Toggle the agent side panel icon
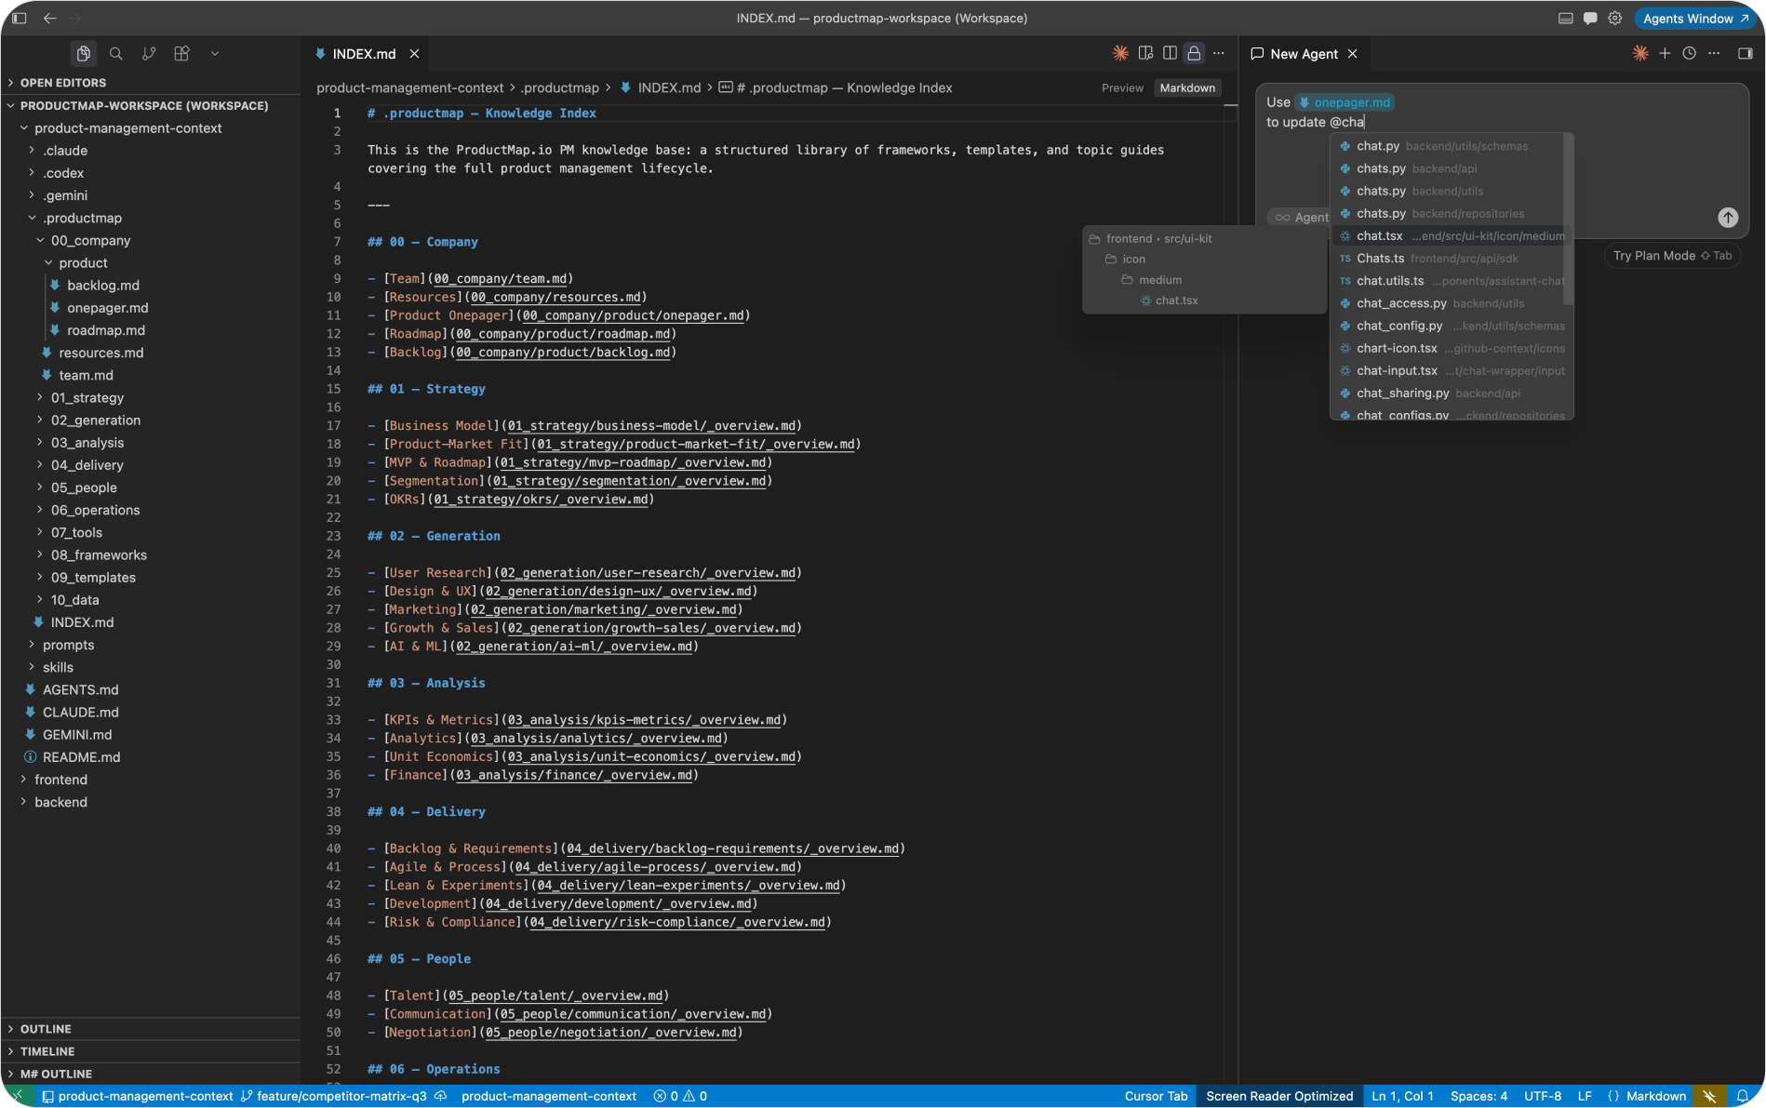The image size is (1766, 1108). tap(1745, 53)
